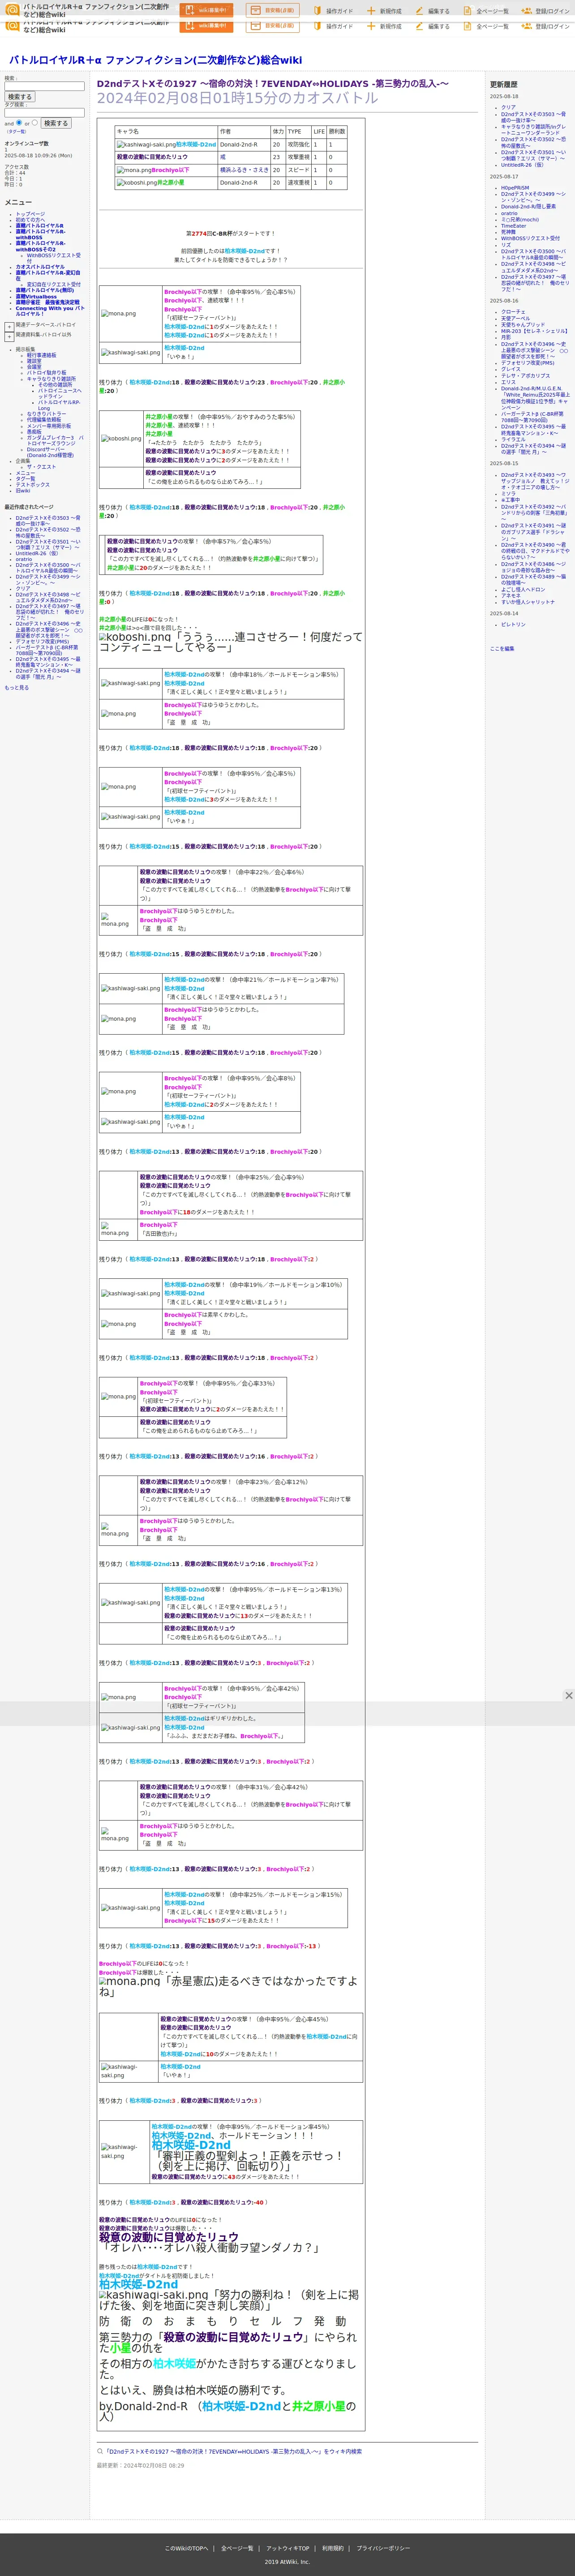
Task: Open the large wiki title link below the header
Action: point(155,60)
